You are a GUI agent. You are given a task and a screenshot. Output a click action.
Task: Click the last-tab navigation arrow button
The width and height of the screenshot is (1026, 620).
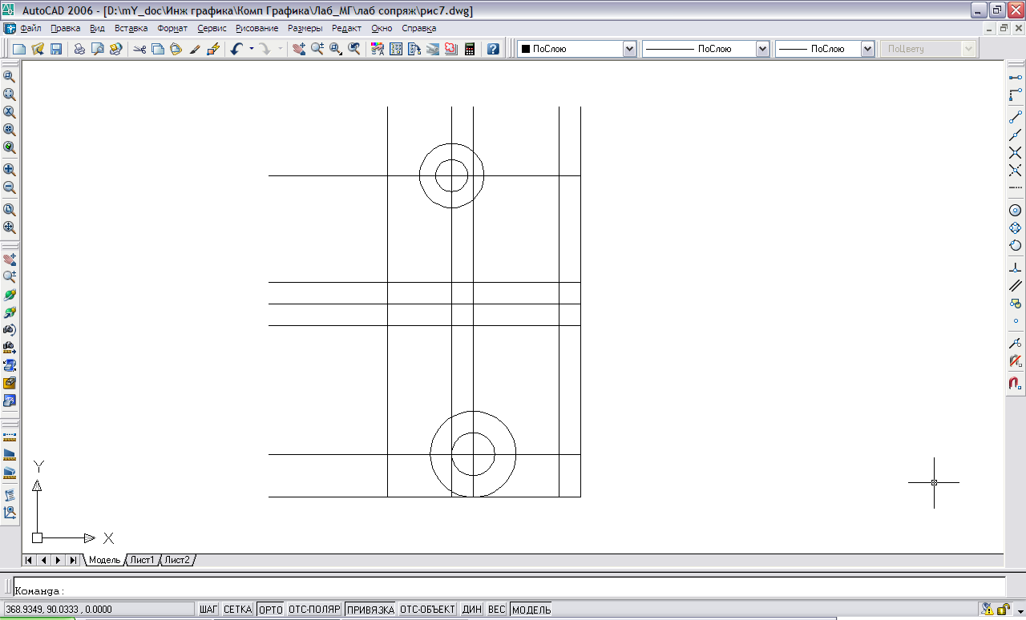click(73, 560)
